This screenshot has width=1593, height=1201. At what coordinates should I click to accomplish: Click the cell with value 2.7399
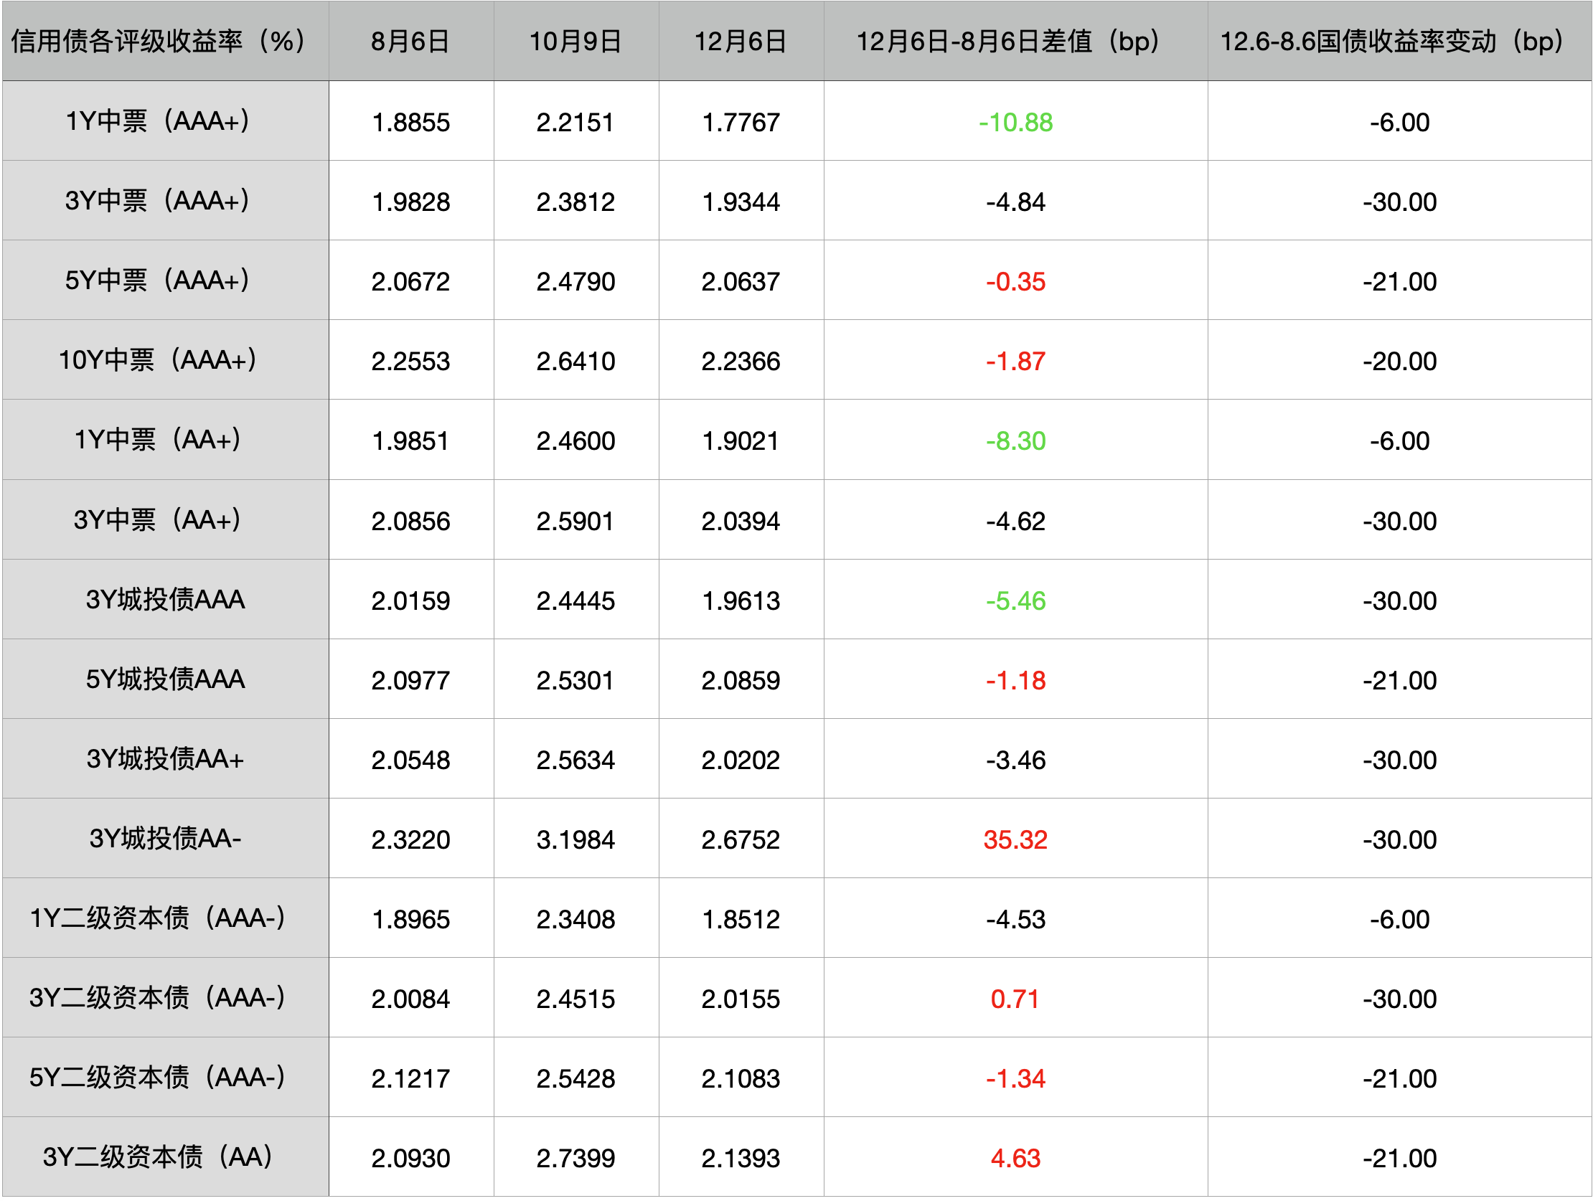pyautogui.click(x=576, y=1158)
